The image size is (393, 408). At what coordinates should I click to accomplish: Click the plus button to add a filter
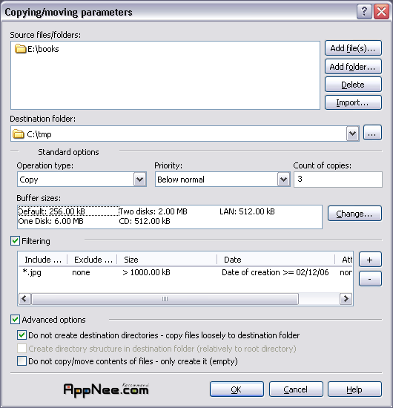(370, 260)
